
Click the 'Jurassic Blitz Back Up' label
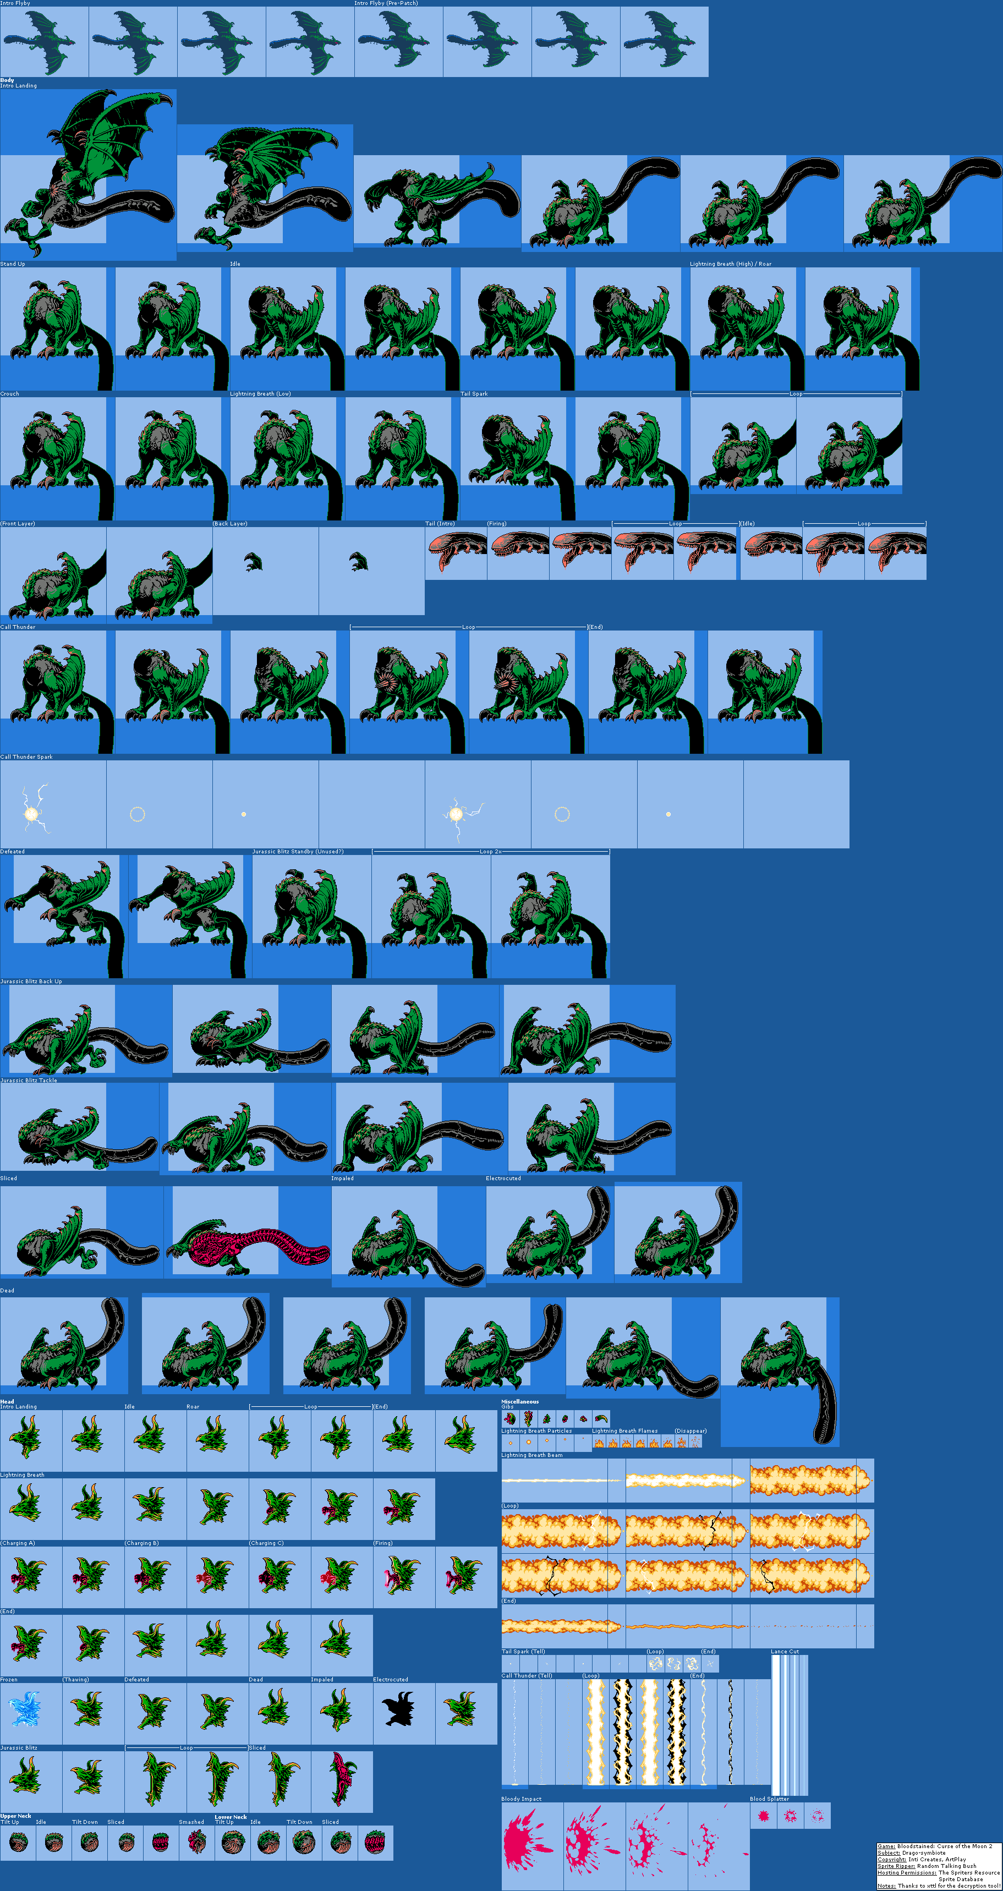[31, 981]
